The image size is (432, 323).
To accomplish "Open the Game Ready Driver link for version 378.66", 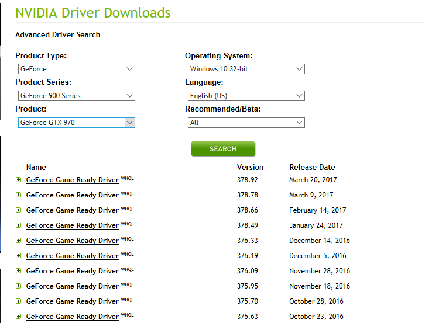I will [x=73, y=210].
